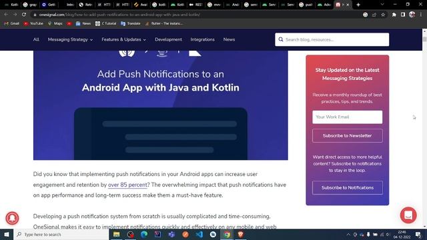Switch to the Awai browser tab
The height and width of the screenshot is (240, 427).
pos(141,5)
